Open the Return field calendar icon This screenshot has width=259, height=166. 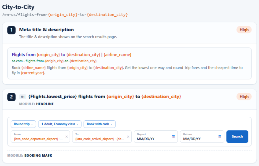(220, 136)
